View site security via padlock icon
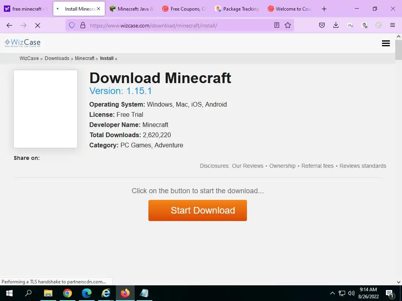This screenshot has height=301, width=402. click(82, 25)
